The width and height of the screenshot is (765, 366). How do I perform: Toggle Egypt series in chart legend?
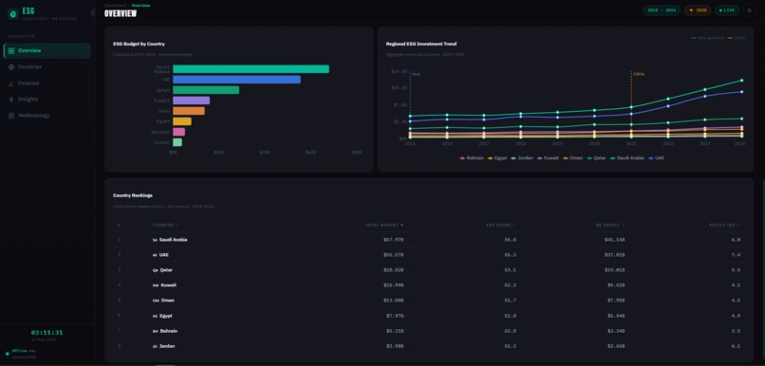[x=496, y=158]
